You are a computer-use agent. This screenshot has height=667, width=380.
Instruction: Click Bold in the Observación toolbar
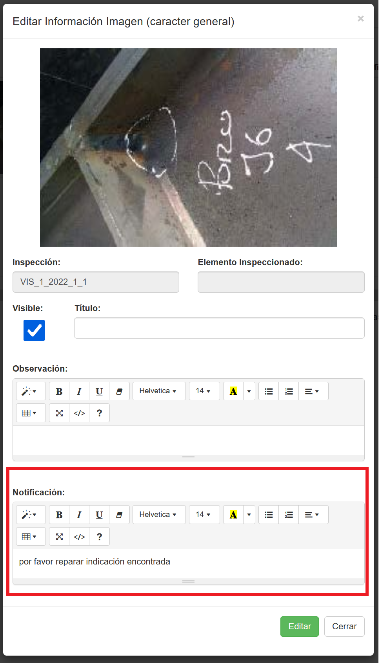[x=59, y=391]
